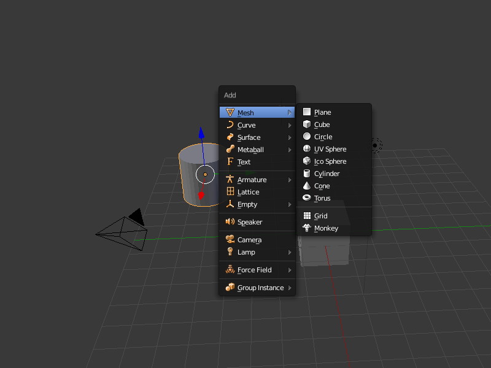Click the Speaker icon
Screen dimensions: 491x368
pos(230,221)
